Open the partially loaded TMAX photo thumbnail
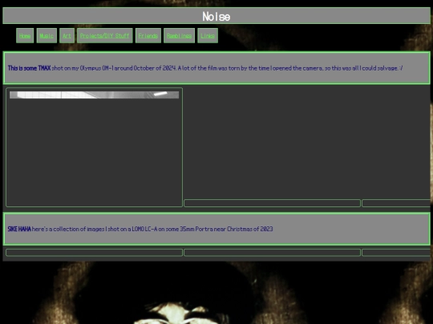 click(94, 94)
